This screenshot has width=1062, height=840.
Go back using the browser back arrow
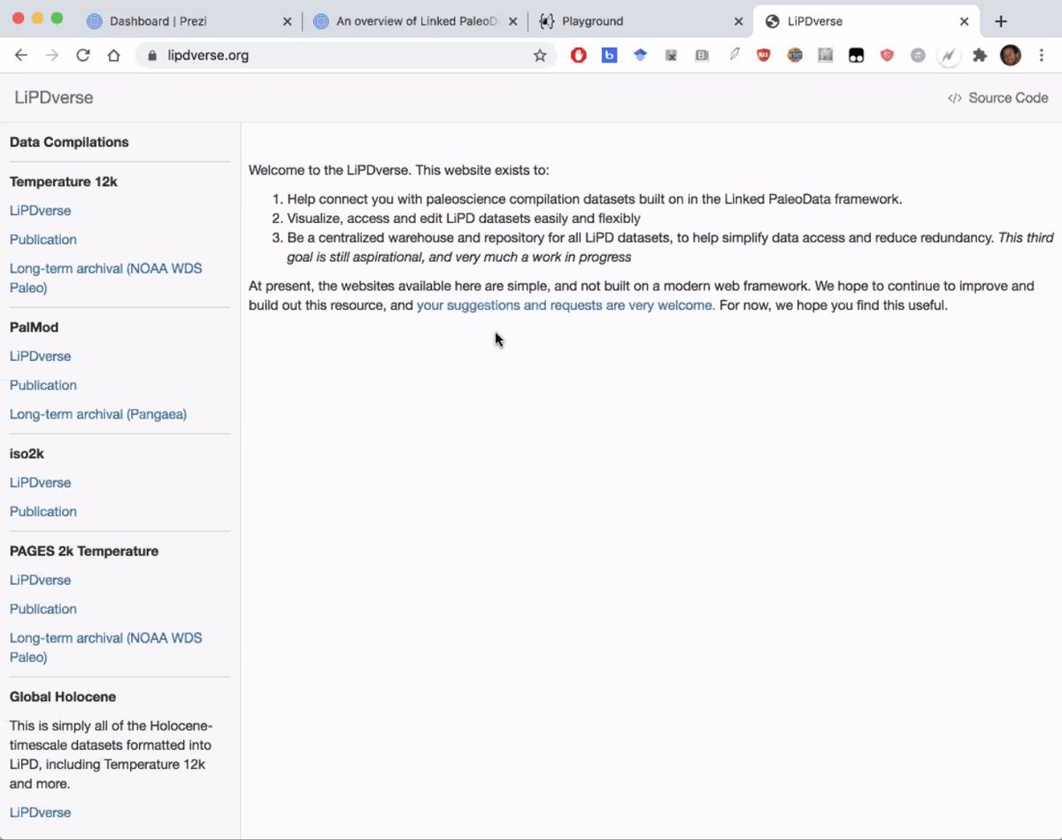click(x=21, y=55)
